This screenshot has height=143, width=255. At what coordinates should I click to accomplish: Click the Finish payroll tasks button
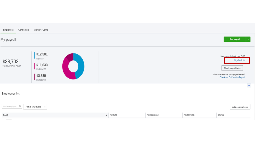tap(232, 68)
